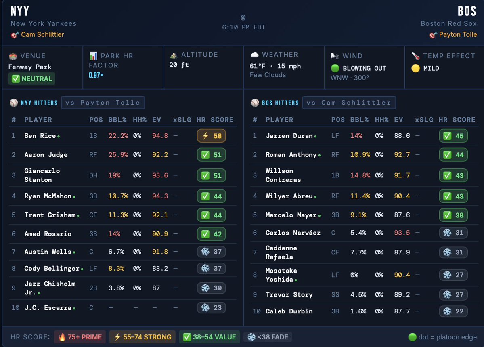Open the vs Payton Tolle matchup selector
This screenshot has width=484, height=347.
point(103,103)
